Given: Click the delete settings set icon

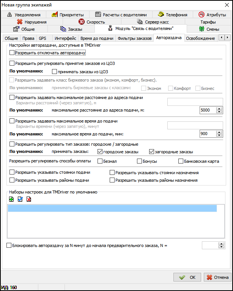Looking at the screenshot, I should click(x=29, y=199).
